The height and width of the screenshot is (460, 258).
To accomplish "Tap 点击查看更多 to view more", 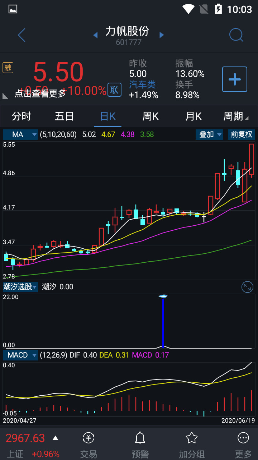I will point(40,93).
